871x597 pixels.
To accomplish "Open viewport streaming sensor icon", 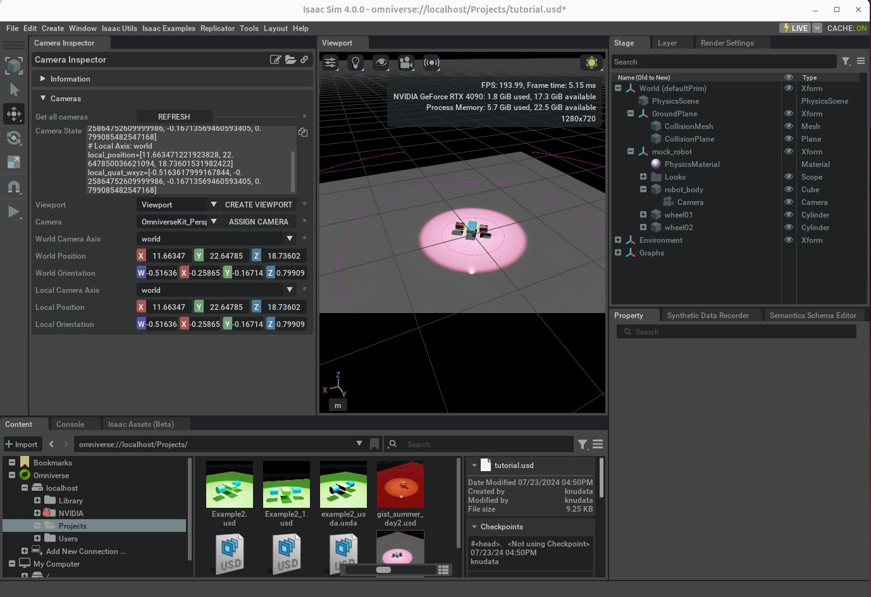I will pos(431,63).
